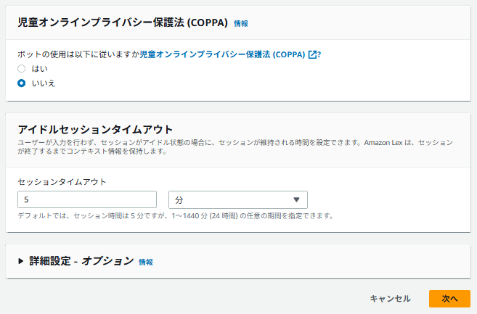Open the 分 time unit dropdown
Viewport: 477px width, 314px height.
237,199
